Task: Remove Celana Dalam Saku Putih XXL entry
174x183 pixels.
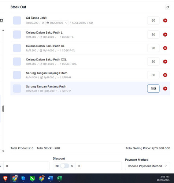Action: click(165, 61)
